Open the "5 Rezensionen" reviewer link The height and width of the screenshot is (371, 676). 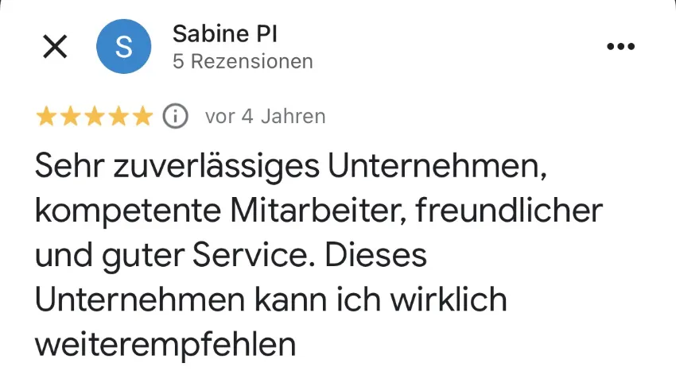pyautogui.click(x=243, y=61)
